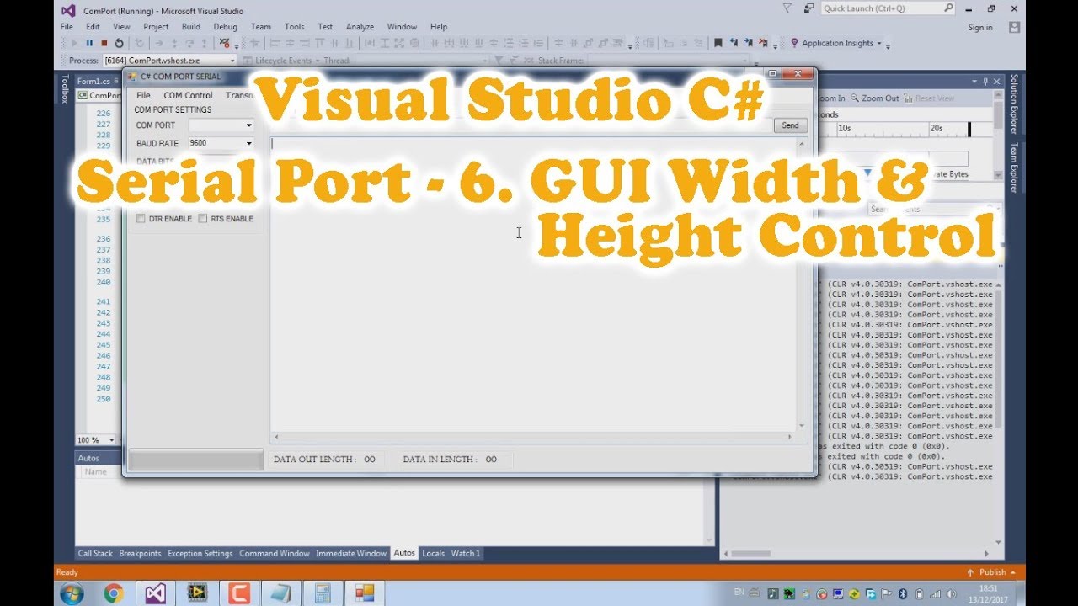Open the Build menu
The image size is (1078, 606).
[x=191, y=27]
